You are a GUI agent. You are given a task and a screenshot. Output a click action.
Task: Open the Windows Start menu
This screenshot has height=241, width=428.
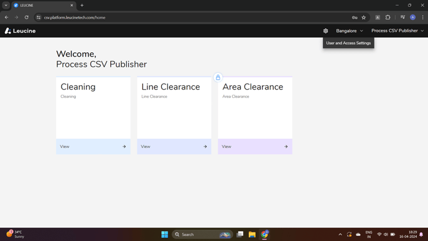(165, 234)
